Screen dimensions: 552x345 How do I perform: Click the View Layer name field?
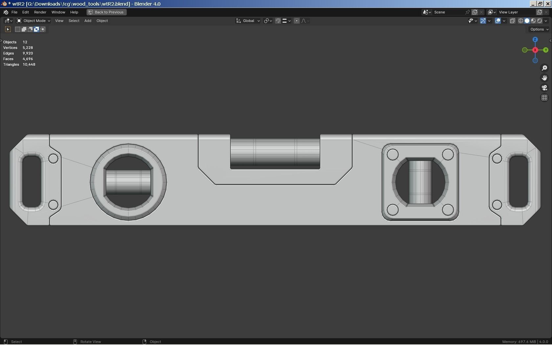point(517,12)
